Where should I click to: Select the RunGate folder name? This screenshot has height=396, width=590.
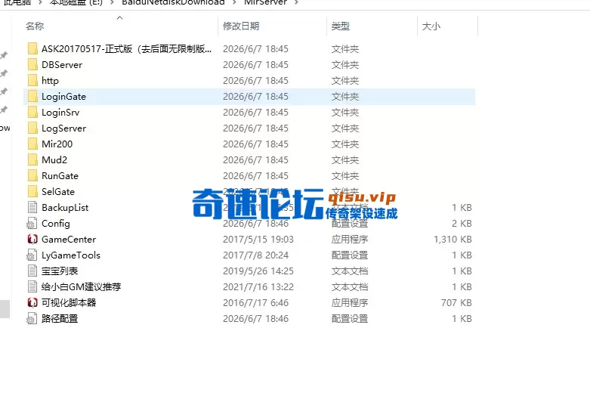pos(60,176)
